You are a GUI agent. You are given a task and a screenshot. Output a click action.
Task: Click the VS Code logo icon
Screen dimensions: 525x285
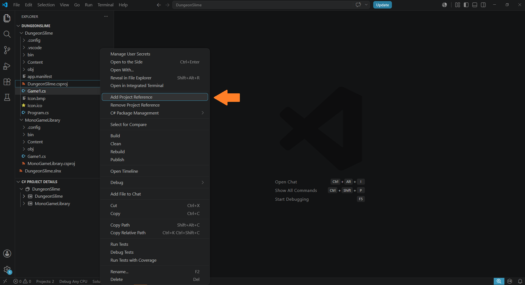pos(5,5)
